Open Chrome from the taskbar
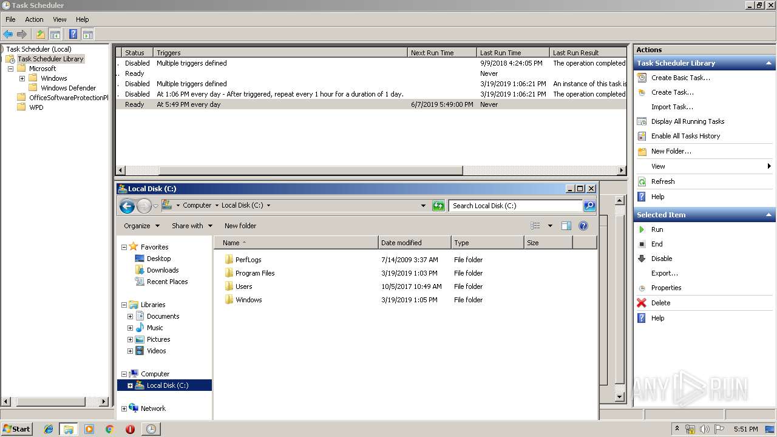 click(x=110, y=429)
